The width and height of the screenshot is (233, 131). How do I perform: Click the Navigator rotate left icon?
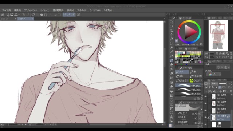(217, 57)
